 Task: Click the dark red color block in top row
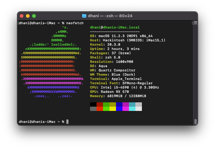click(x=100, y=104)
